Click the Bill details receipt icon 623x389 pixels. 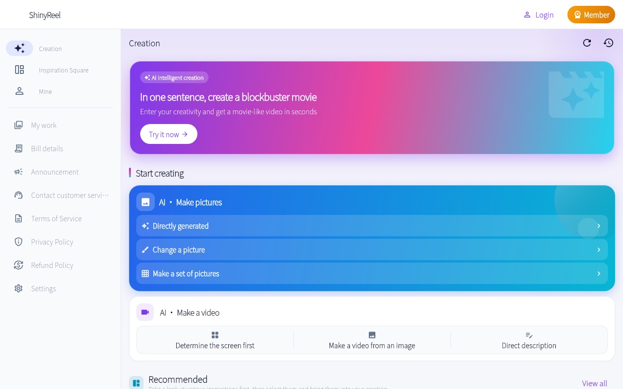tap(18, 148)
